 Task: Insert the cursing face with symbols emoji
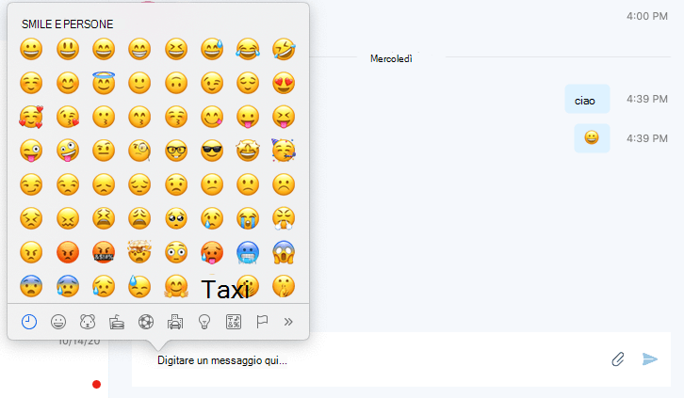coord(104,252)
